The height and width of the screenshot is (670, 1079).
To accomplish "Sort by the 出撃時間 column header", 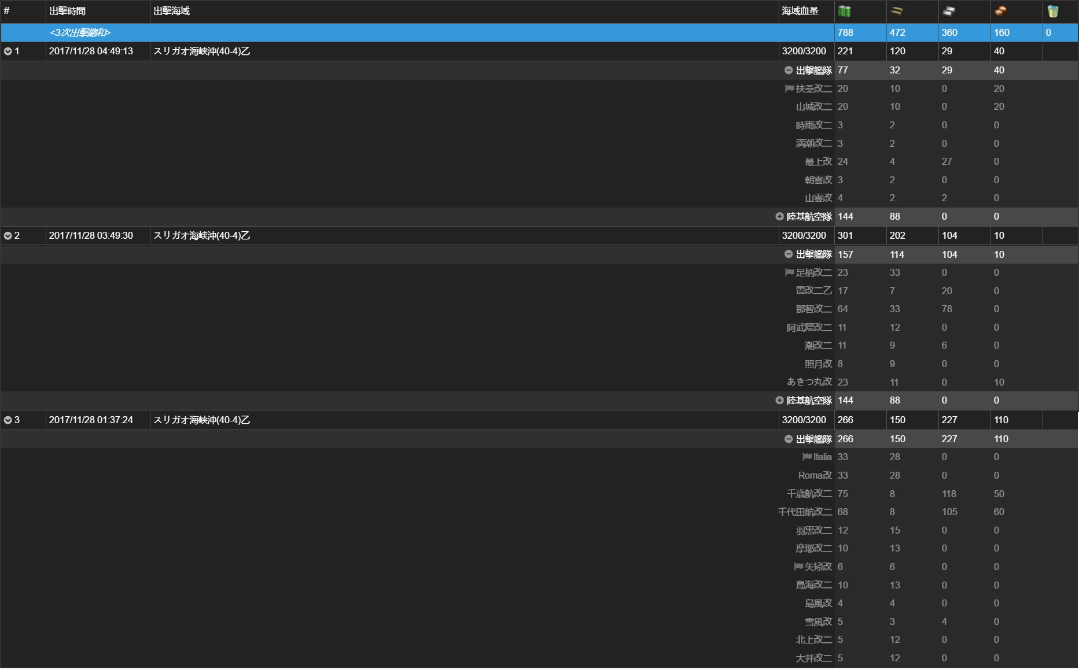I will tap(68, 11).
